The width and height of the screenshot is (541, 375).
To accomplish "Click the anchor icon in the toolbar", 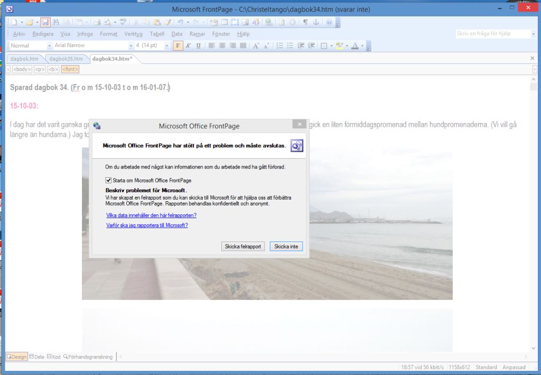I will coord(316,22).
